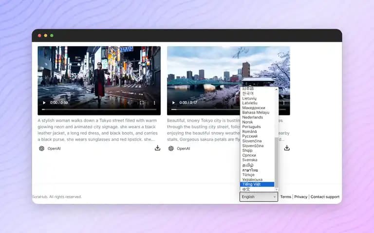Click the language list scrollbar thumb
Image resolution: width=374 pixels, height=233 pixels.
coord(277,163)
